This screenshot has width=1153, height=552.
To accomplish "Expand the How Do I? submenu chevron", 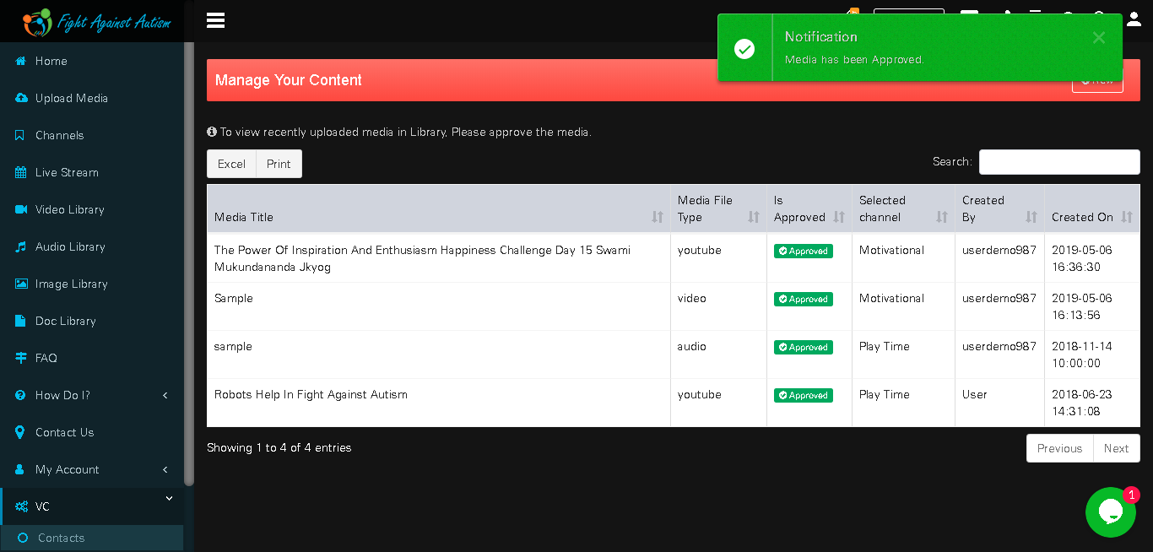I will pyautogui.click(x=165, y=395).
